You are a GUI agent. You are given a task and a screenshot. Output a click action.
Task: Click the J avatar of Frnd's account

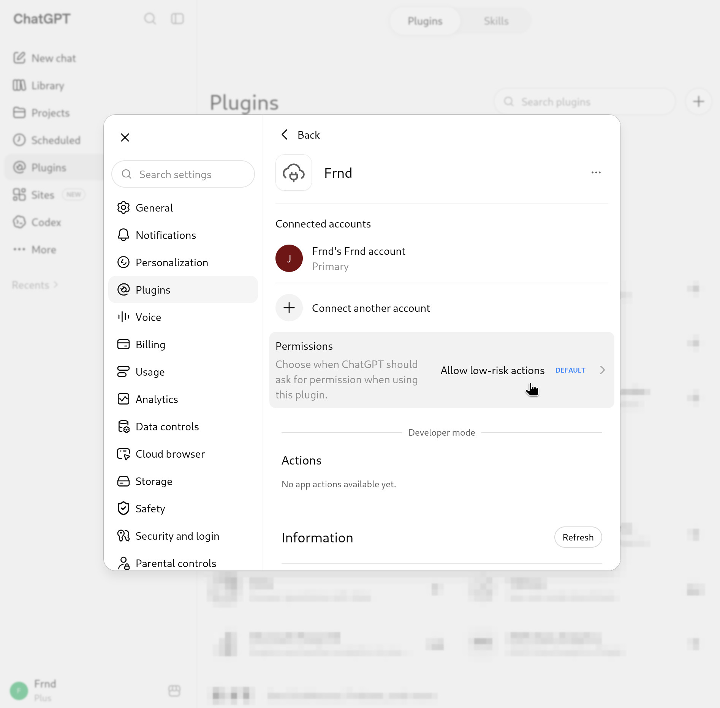click(289, 258)
